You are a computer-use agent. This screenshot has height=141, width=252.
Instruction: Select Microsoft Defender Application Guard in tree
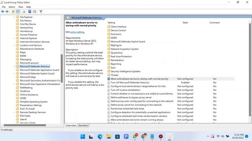(x=39, y=70)
